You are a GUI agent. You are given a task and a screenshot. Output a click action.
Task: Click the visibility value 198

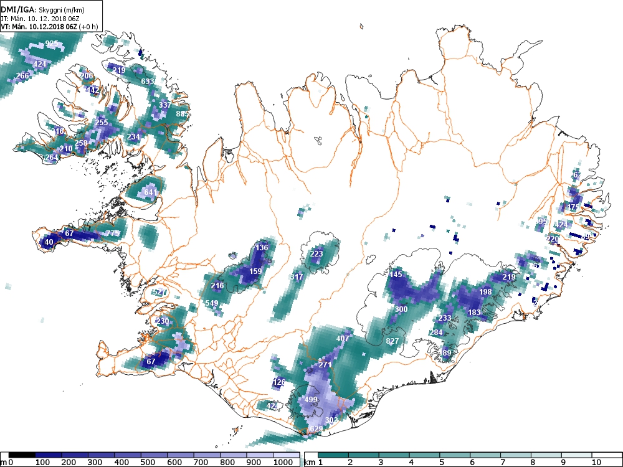[485, 292]
